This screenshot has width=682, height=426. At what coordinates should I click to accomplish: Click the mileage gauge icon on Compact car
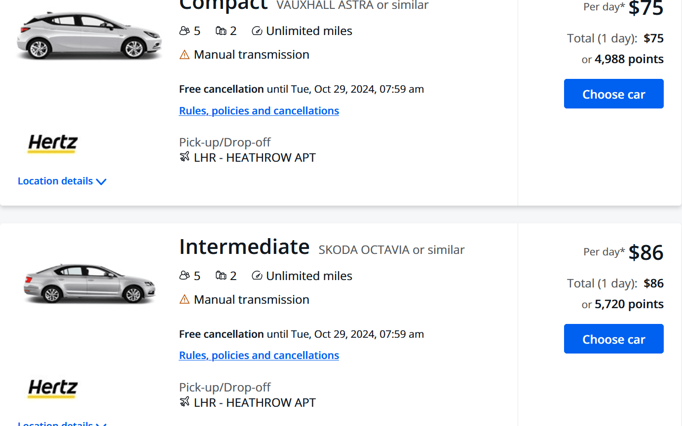click(257, 31)
